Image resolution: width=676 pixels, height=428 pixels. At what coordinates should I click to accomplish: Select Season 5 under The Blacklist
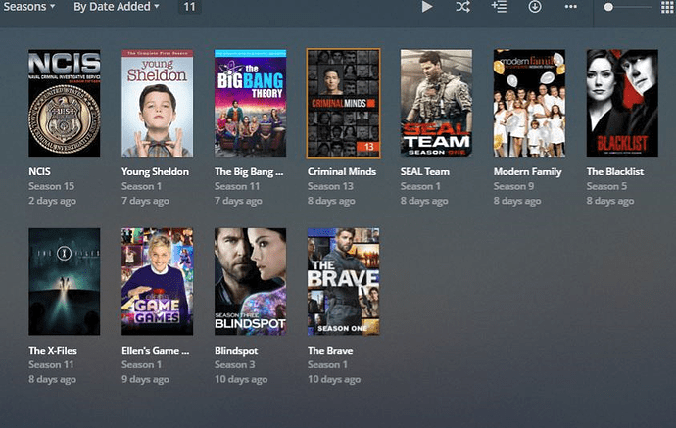point(606,186)
